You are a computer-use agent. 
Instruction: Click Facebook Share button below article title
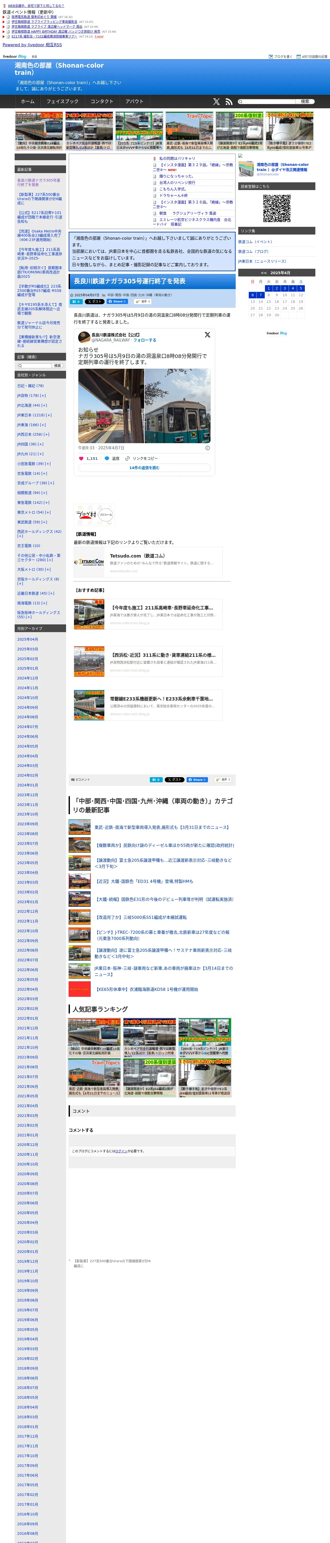tap(117, 302)
